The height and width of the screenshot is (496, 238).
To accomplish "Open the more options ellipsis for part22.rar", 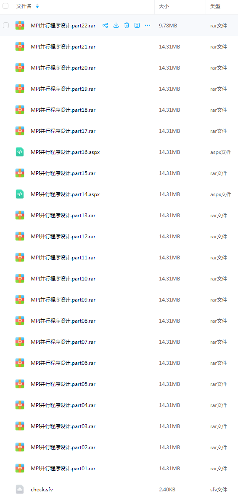I will pyautogui.click(x=148, y=25).
